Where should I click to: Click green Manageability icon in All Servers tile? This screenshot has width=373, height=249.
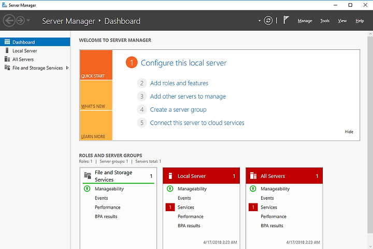pyautogui.click(x=253, y=189)
